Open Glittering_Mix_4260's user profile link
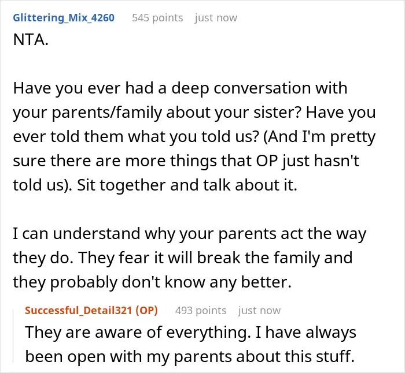405x373 pixels. (64, 18)
